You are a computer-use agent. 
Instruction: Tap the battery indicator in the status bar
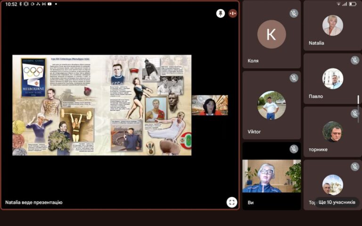pos(353,4)
